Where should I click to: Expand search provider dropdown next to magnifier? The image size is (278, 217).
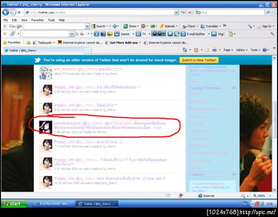point(273,12)
